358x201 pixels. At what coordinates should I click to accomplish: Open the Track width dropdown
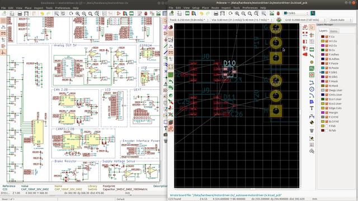(189, 20)
